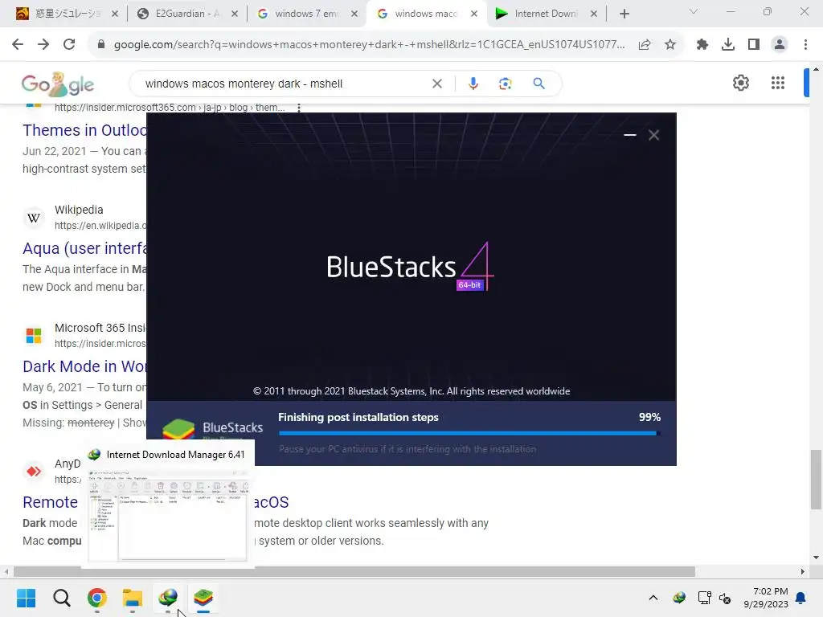823x617 pixels.
Task: Open network status tray icon
Action: click(x=704, y=598)
